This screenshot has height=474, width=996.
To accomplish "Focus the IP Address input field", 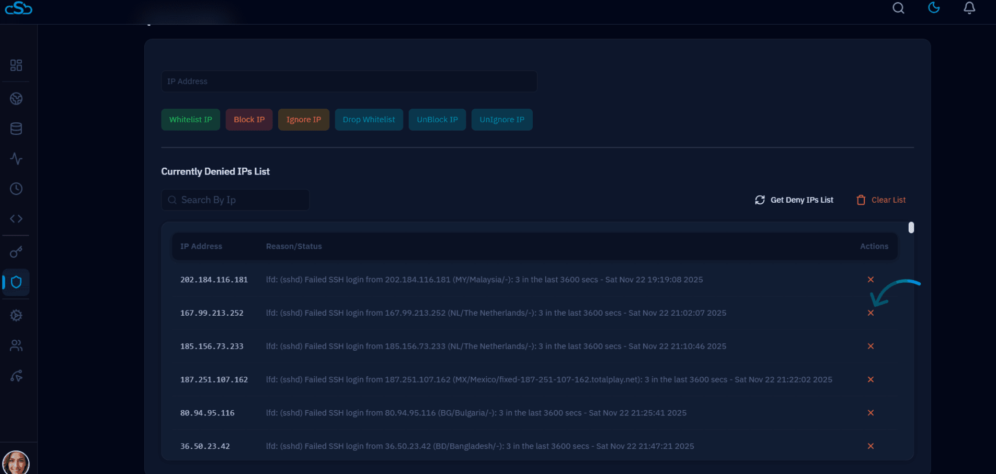I will tap(349, 82).
